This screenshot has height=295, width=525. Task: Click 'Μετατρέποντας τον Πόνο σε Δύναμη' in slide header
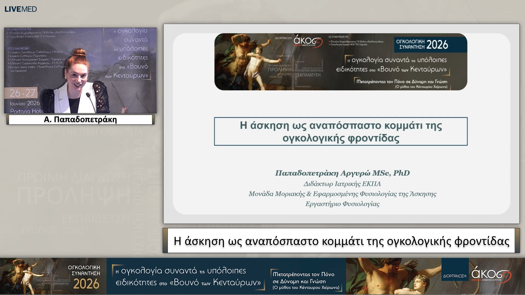(402, 82)
